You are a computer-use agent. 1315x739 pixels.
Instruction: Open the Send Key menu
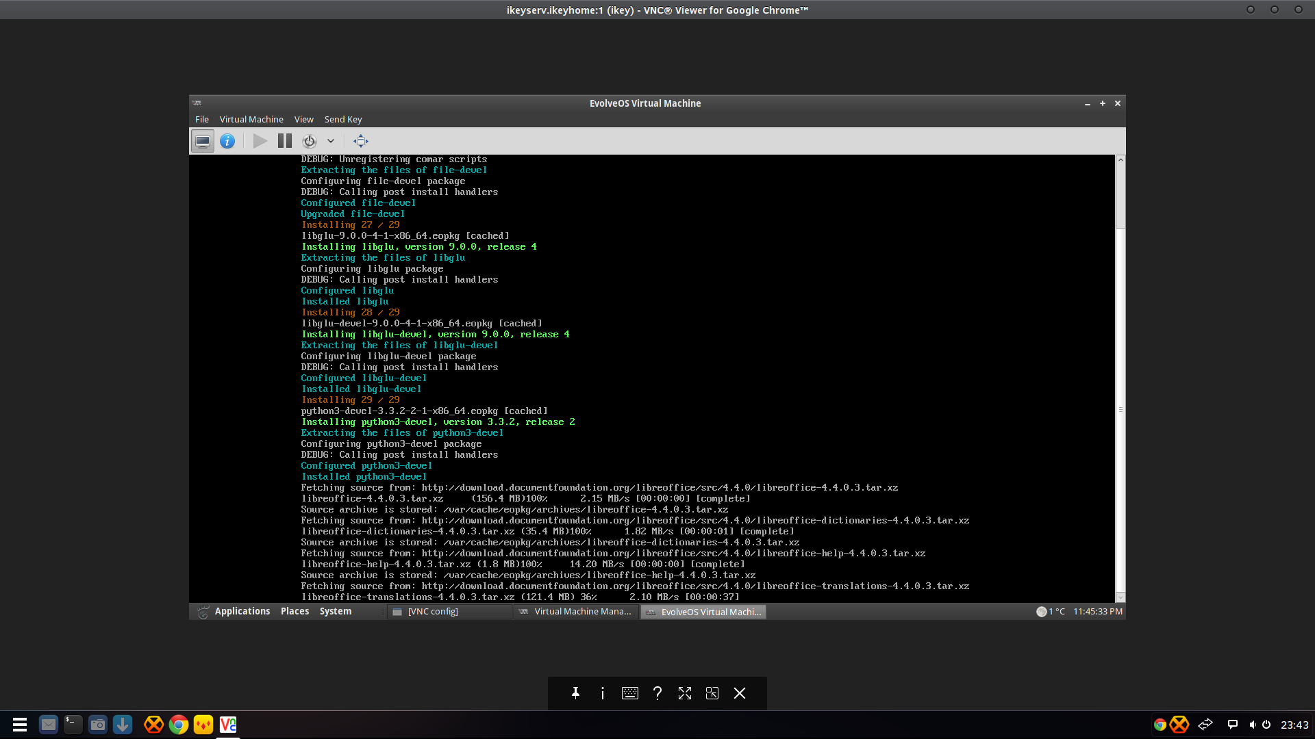343,119
